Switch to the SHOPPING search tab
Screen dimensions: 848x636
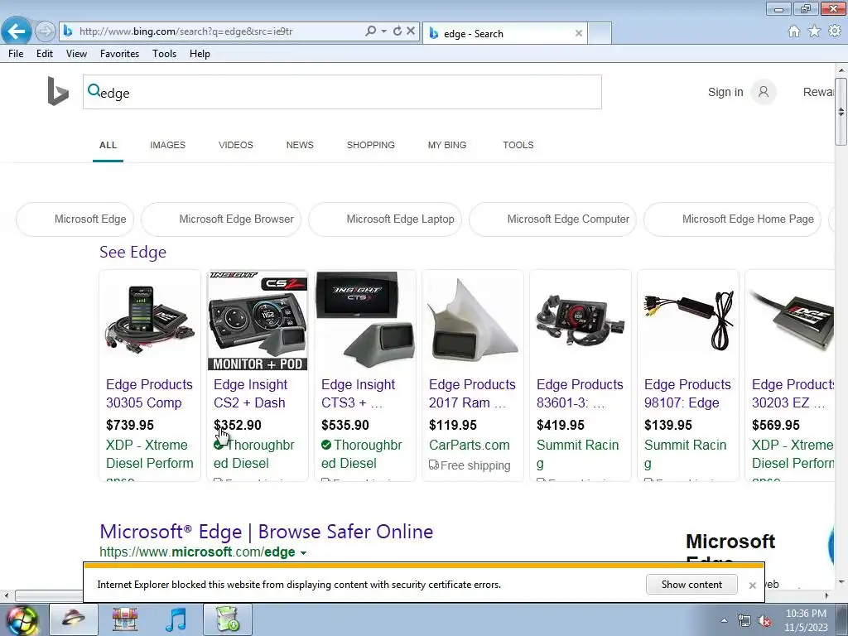pos(370,145)
